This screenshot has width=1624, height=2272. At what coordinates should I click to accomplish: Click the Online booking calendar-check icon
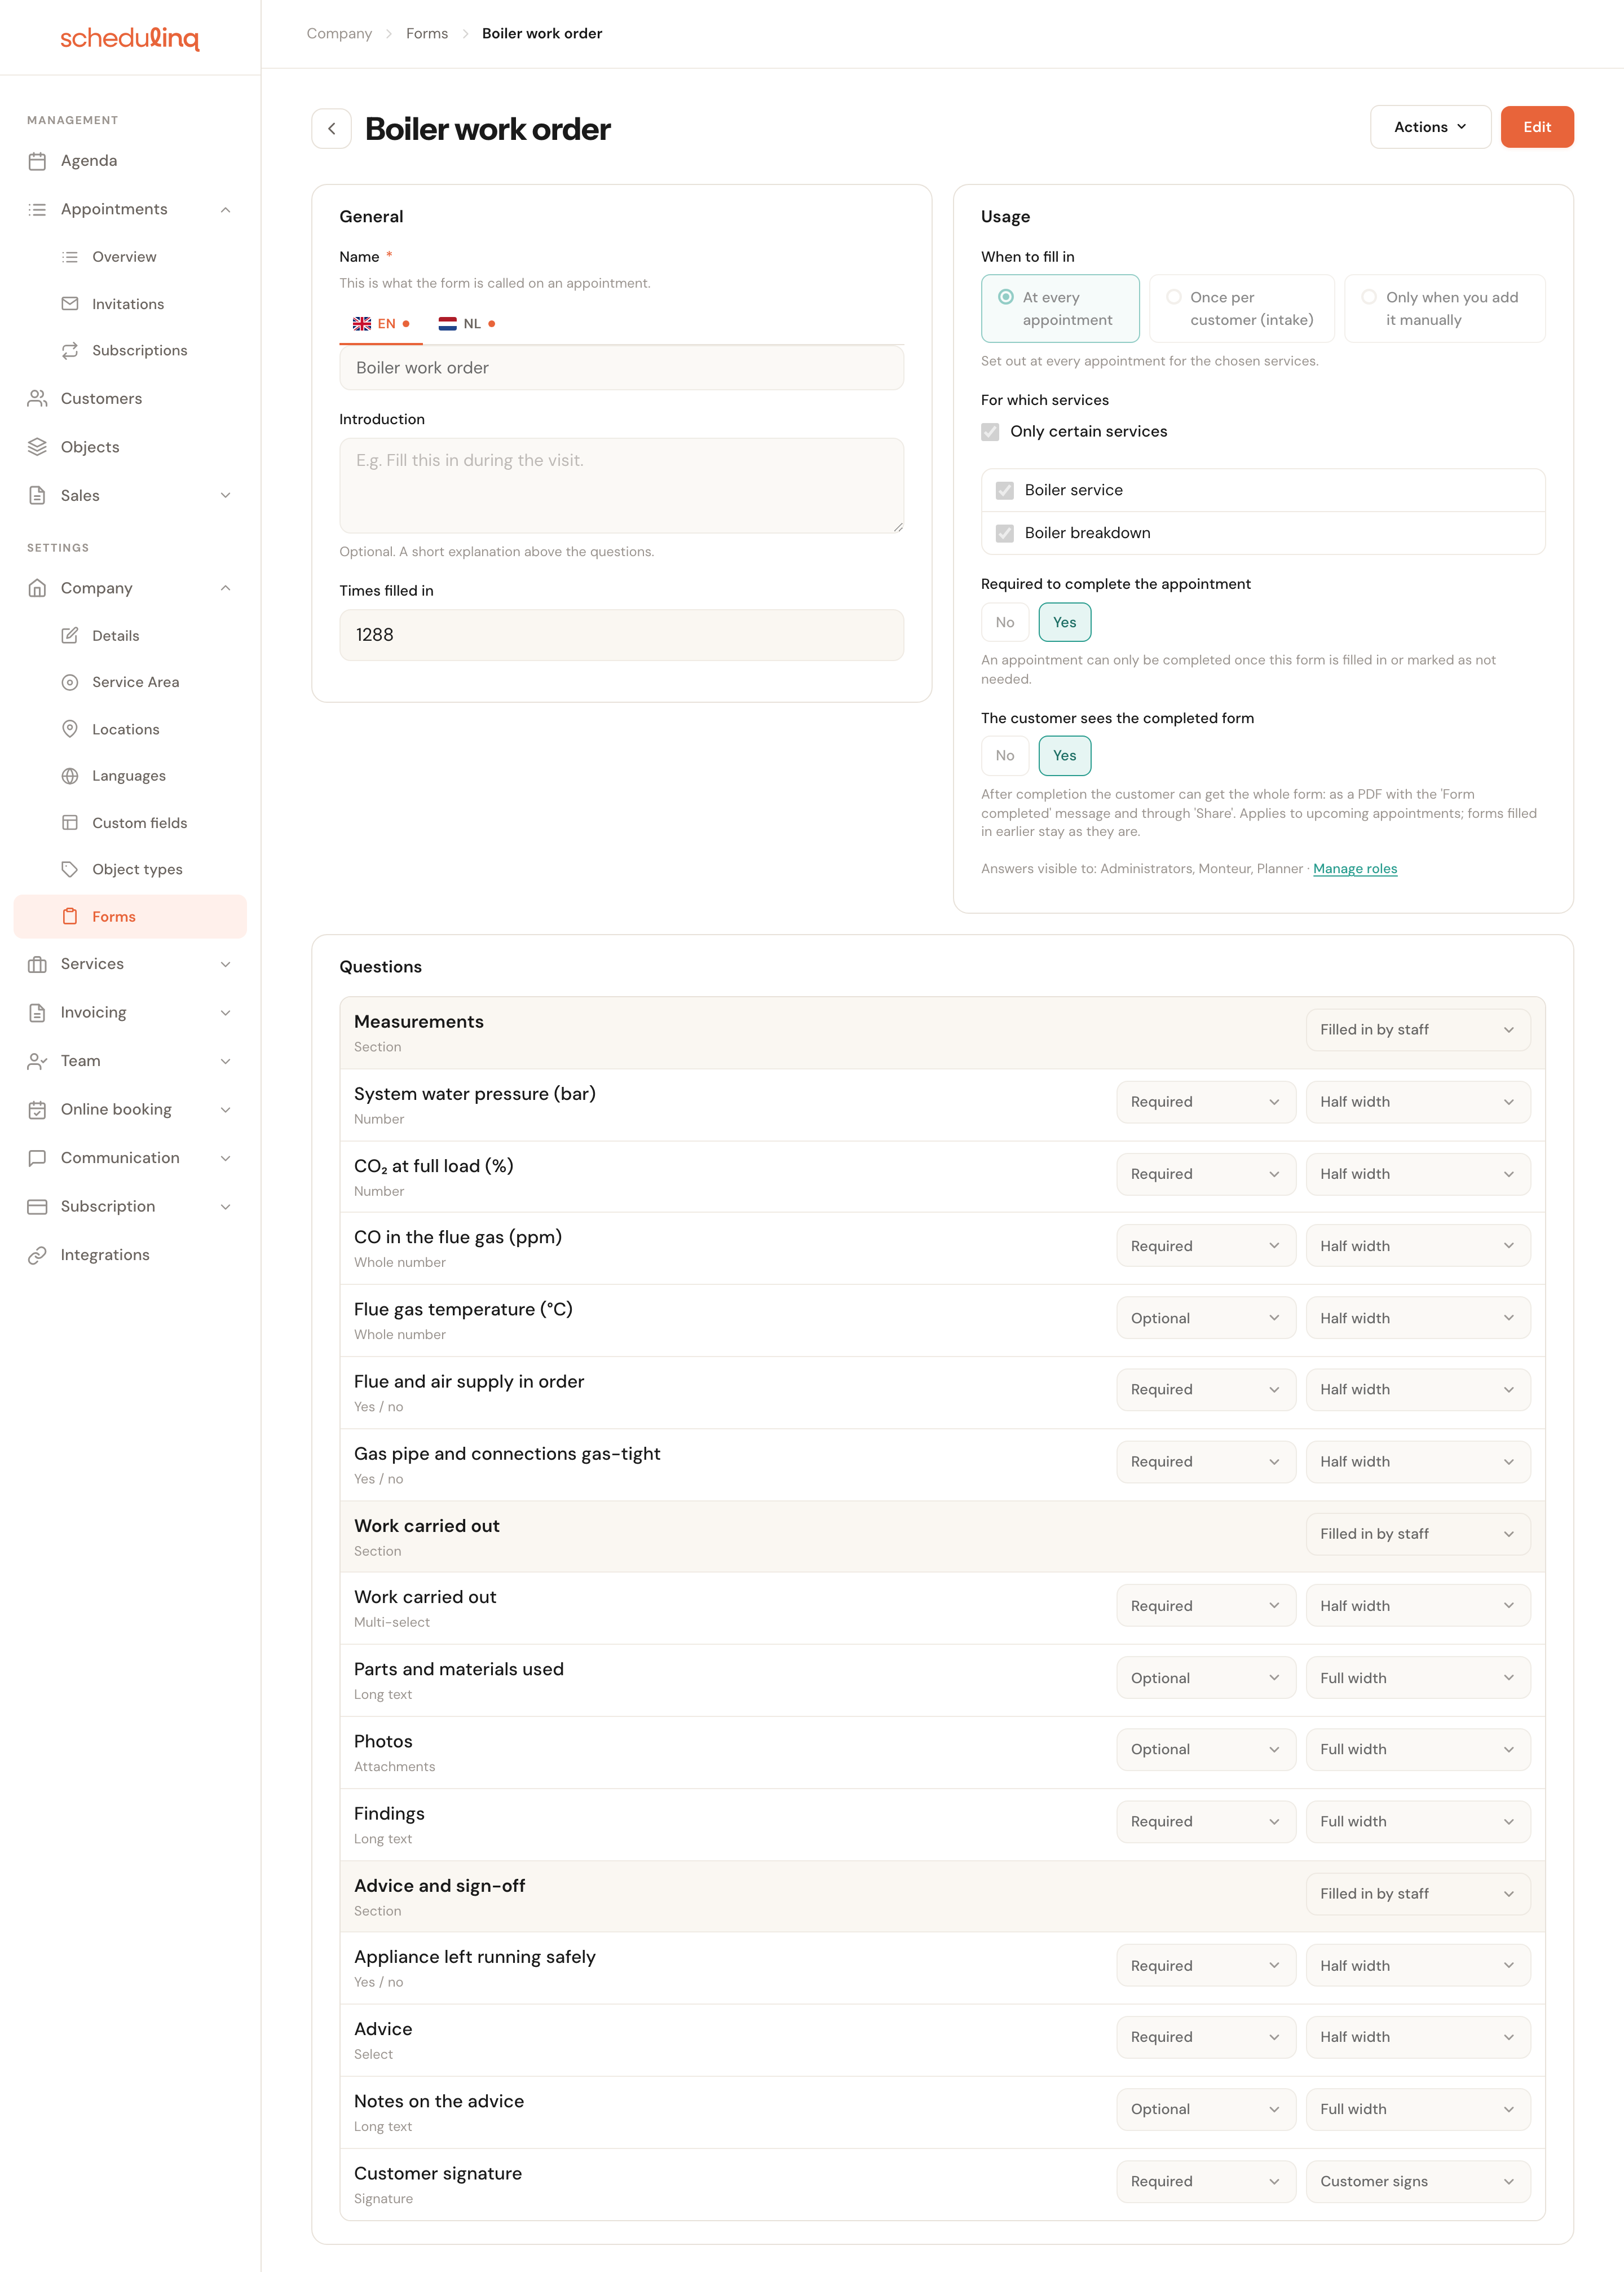click(37, 1110)
